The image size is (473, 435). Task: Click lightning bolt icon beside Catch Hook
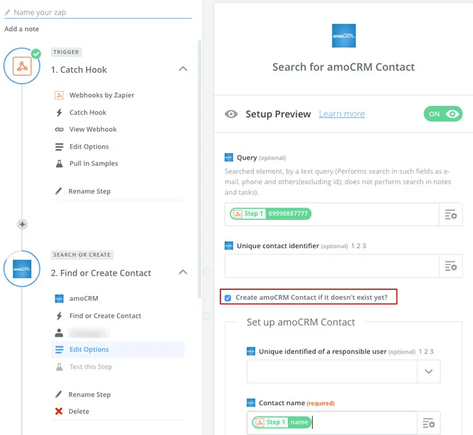pos(59,112)
